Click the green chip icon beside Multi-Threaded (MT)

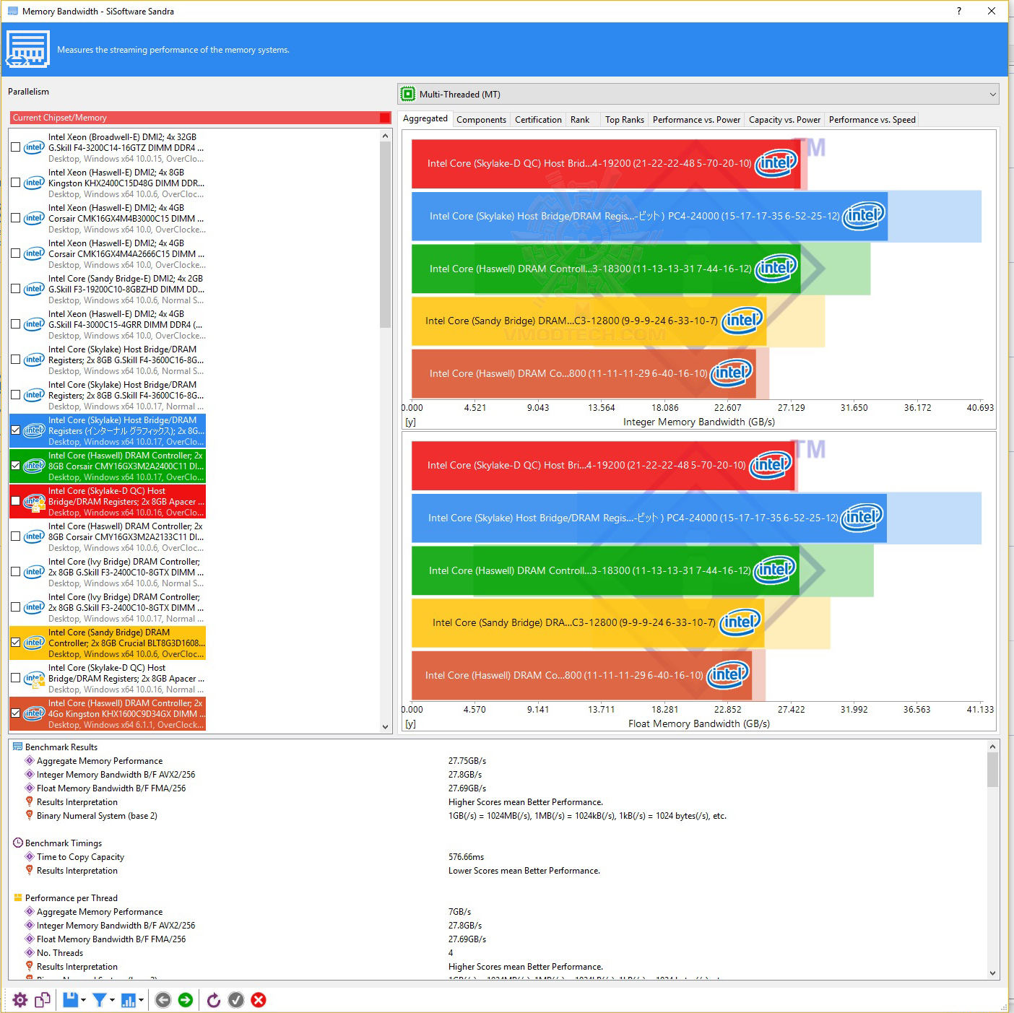point(408,94)
